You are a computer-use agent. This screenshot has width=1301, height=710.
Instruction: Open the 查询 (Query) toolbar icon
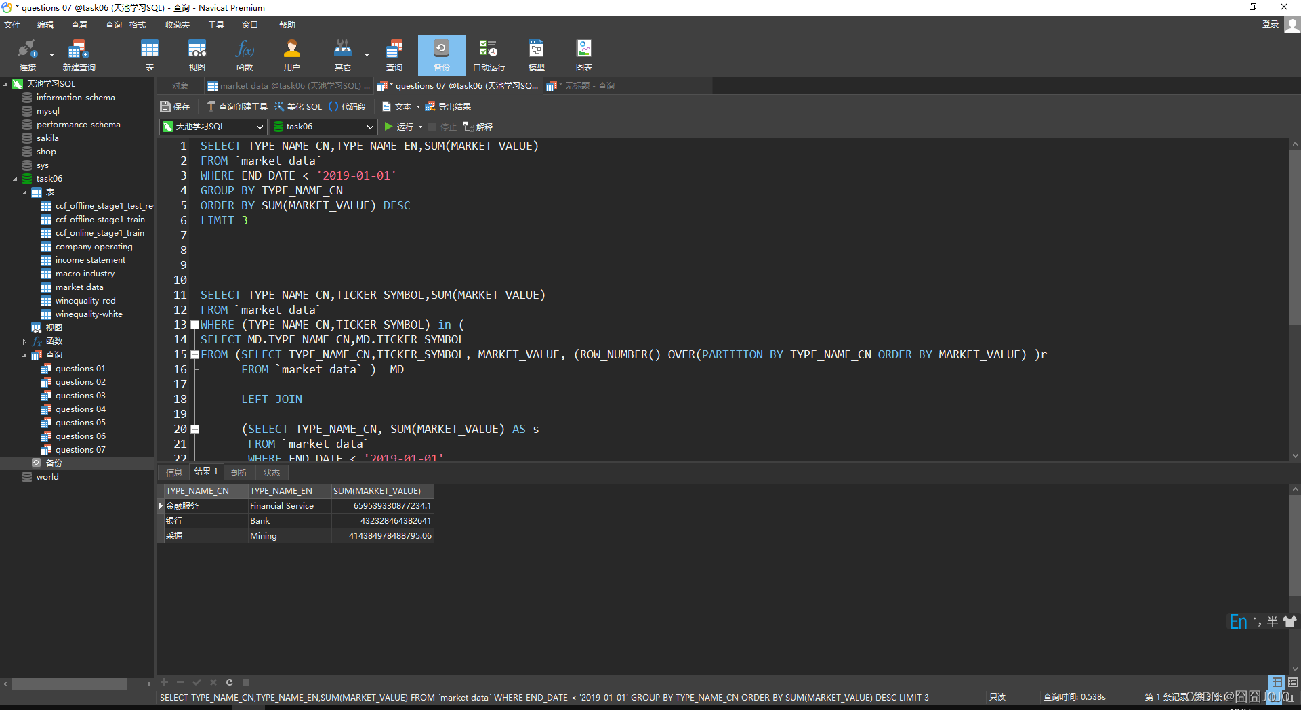pyautogui.click(x=394, y=55)
